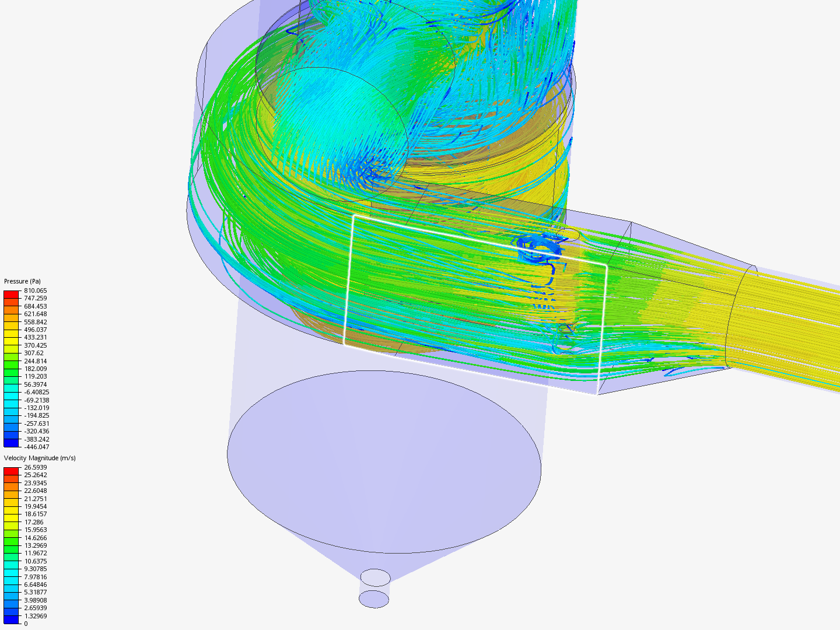Screen dimensions: 840x630
Task: Click the -6.40825 pressure legend value
Action: click(x=37, y=392)
